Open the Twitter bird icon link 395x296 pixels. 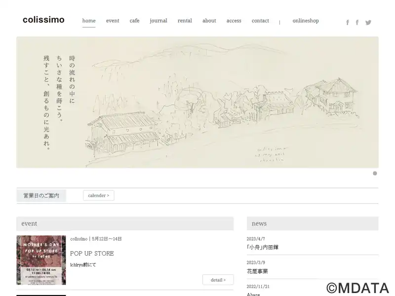368,22
